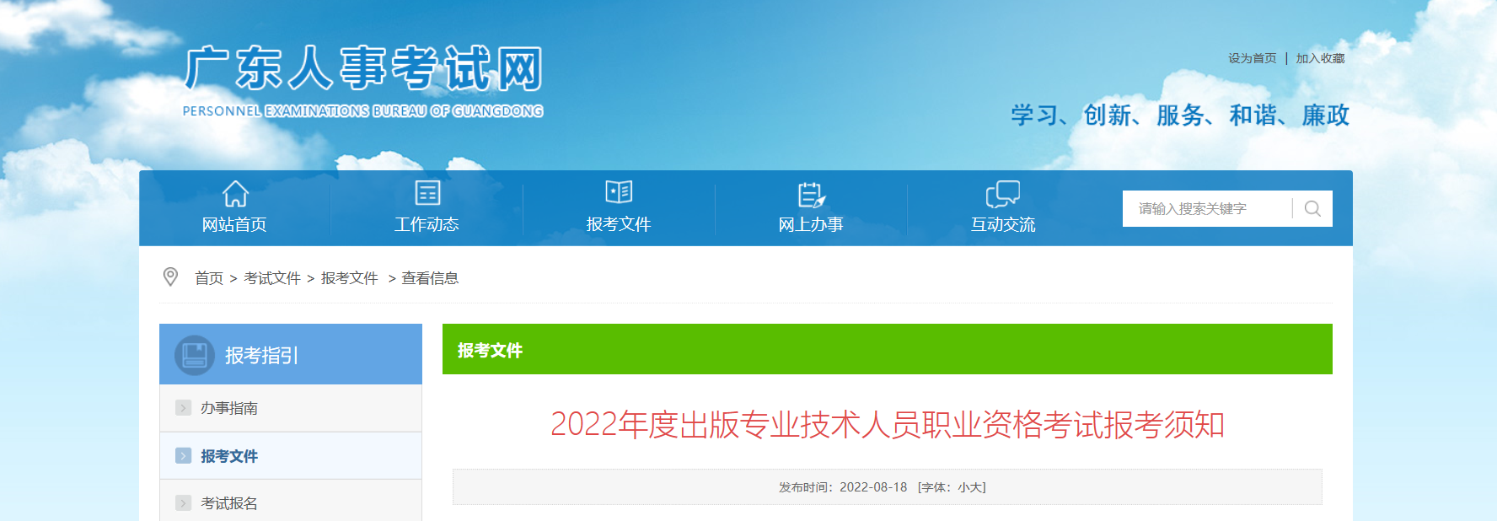Viewport: 1497px width, 521px height.
Task: Click the arrow icon beside 考试报名
Action: (x=183, y=503)
